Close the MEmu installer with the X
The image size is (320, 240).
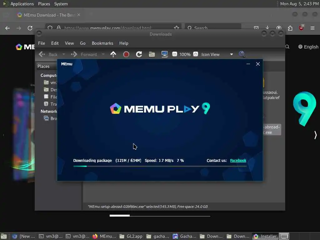(x=258, y=64)
